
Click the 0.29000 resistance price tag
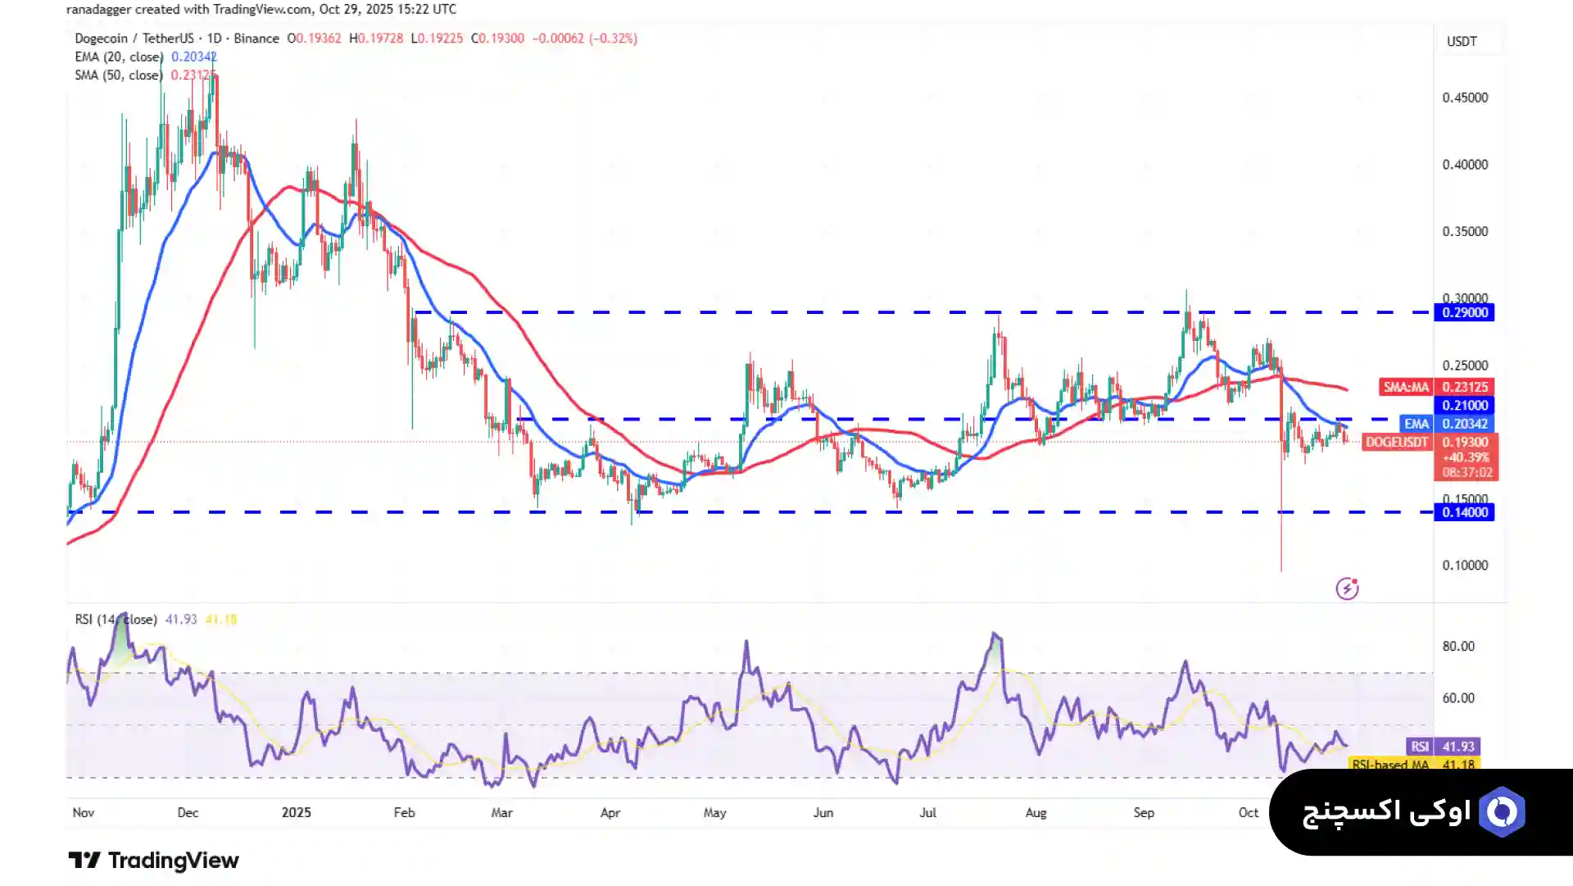(x=1464, y=312)
